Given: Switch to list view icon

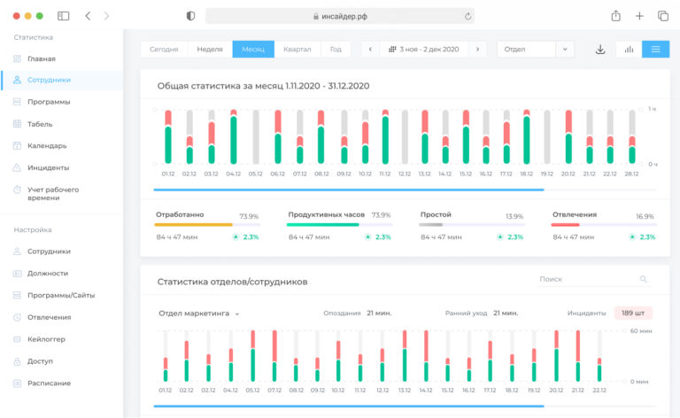Looking at the screenshot, I should [x=655, y=50].
